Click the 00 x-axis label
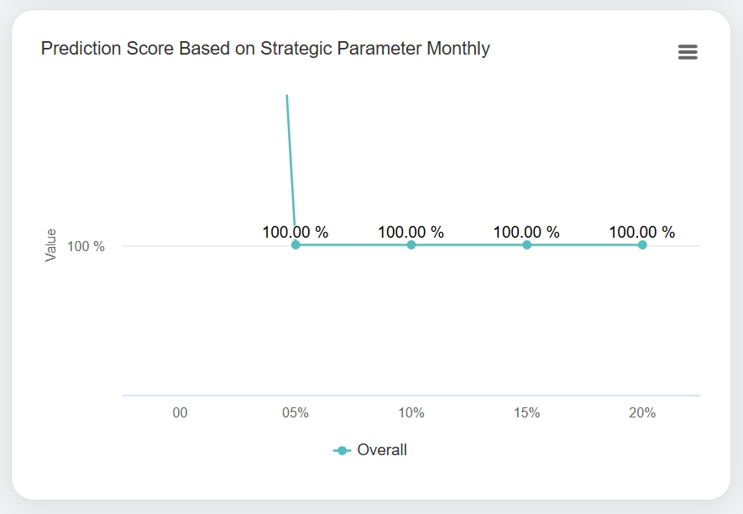 click(180, 413)
